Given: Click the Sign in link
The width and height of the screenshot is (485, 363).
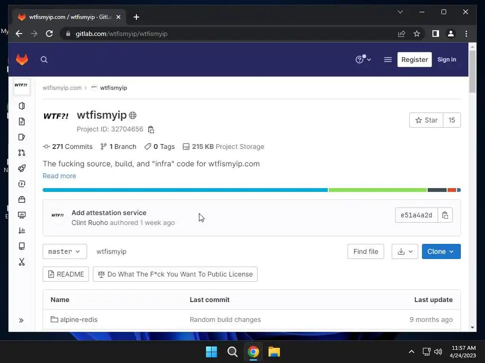Looking at the screenshot, I should coord(447,60).
